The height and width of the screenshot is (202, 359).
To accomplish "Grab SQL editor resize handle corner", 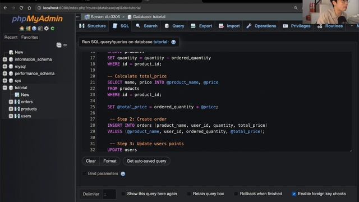I will [351, 150].
